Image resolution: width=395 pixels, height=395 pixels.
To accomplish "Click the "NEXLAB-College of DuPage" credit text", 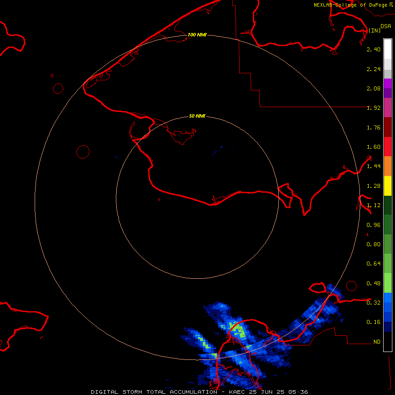I will (x=350, y=5).
